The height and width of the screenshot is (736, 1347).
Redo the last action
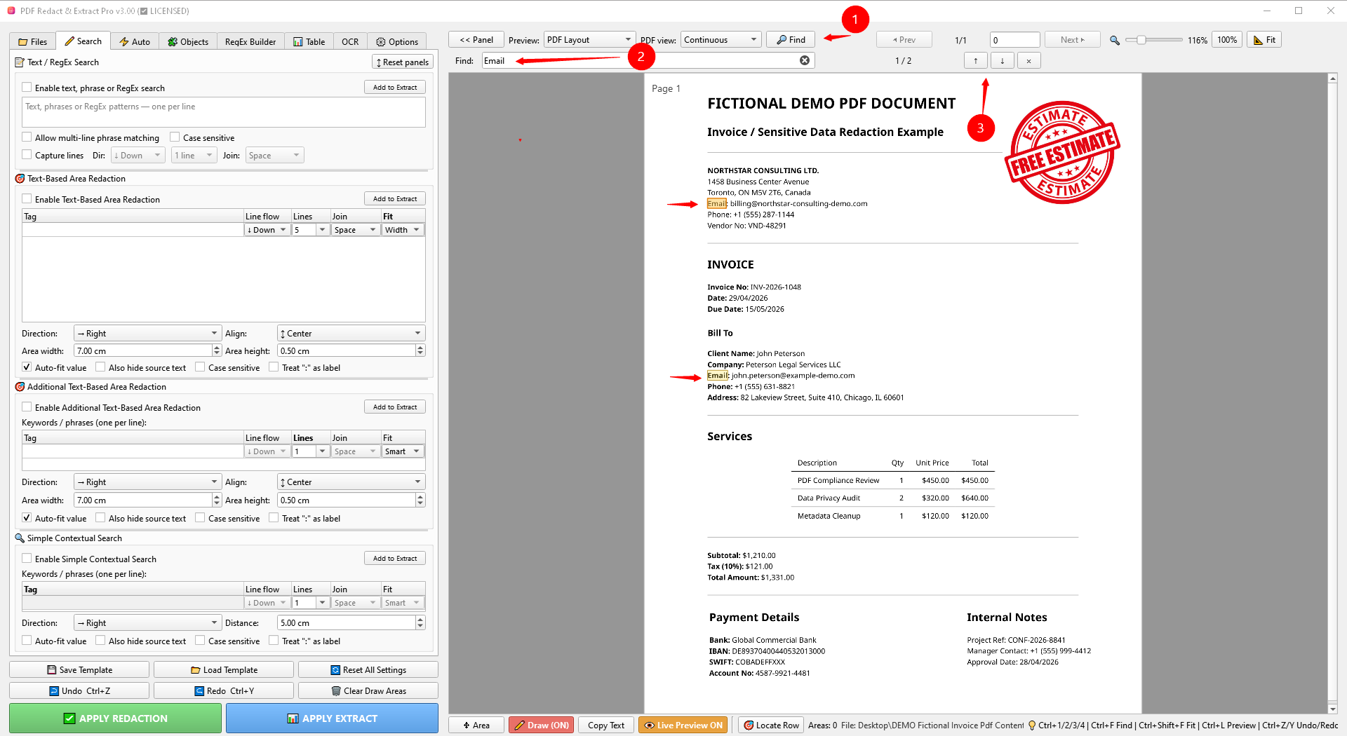click(224, 691)
